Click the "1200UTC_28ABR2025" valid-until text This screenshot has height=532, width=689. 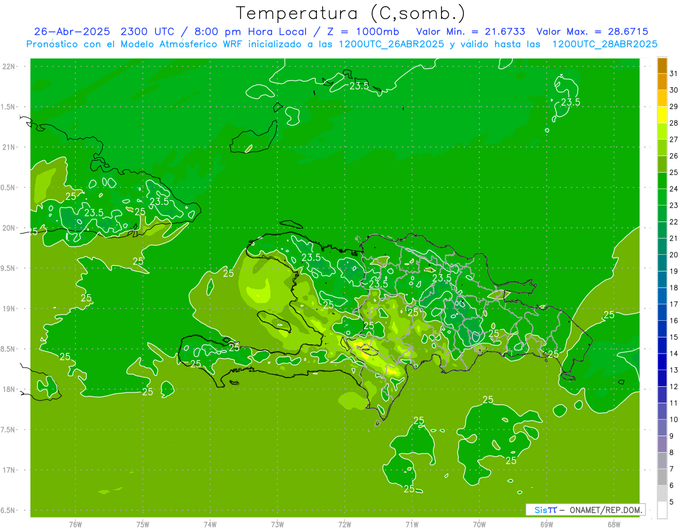pos(605,44)
